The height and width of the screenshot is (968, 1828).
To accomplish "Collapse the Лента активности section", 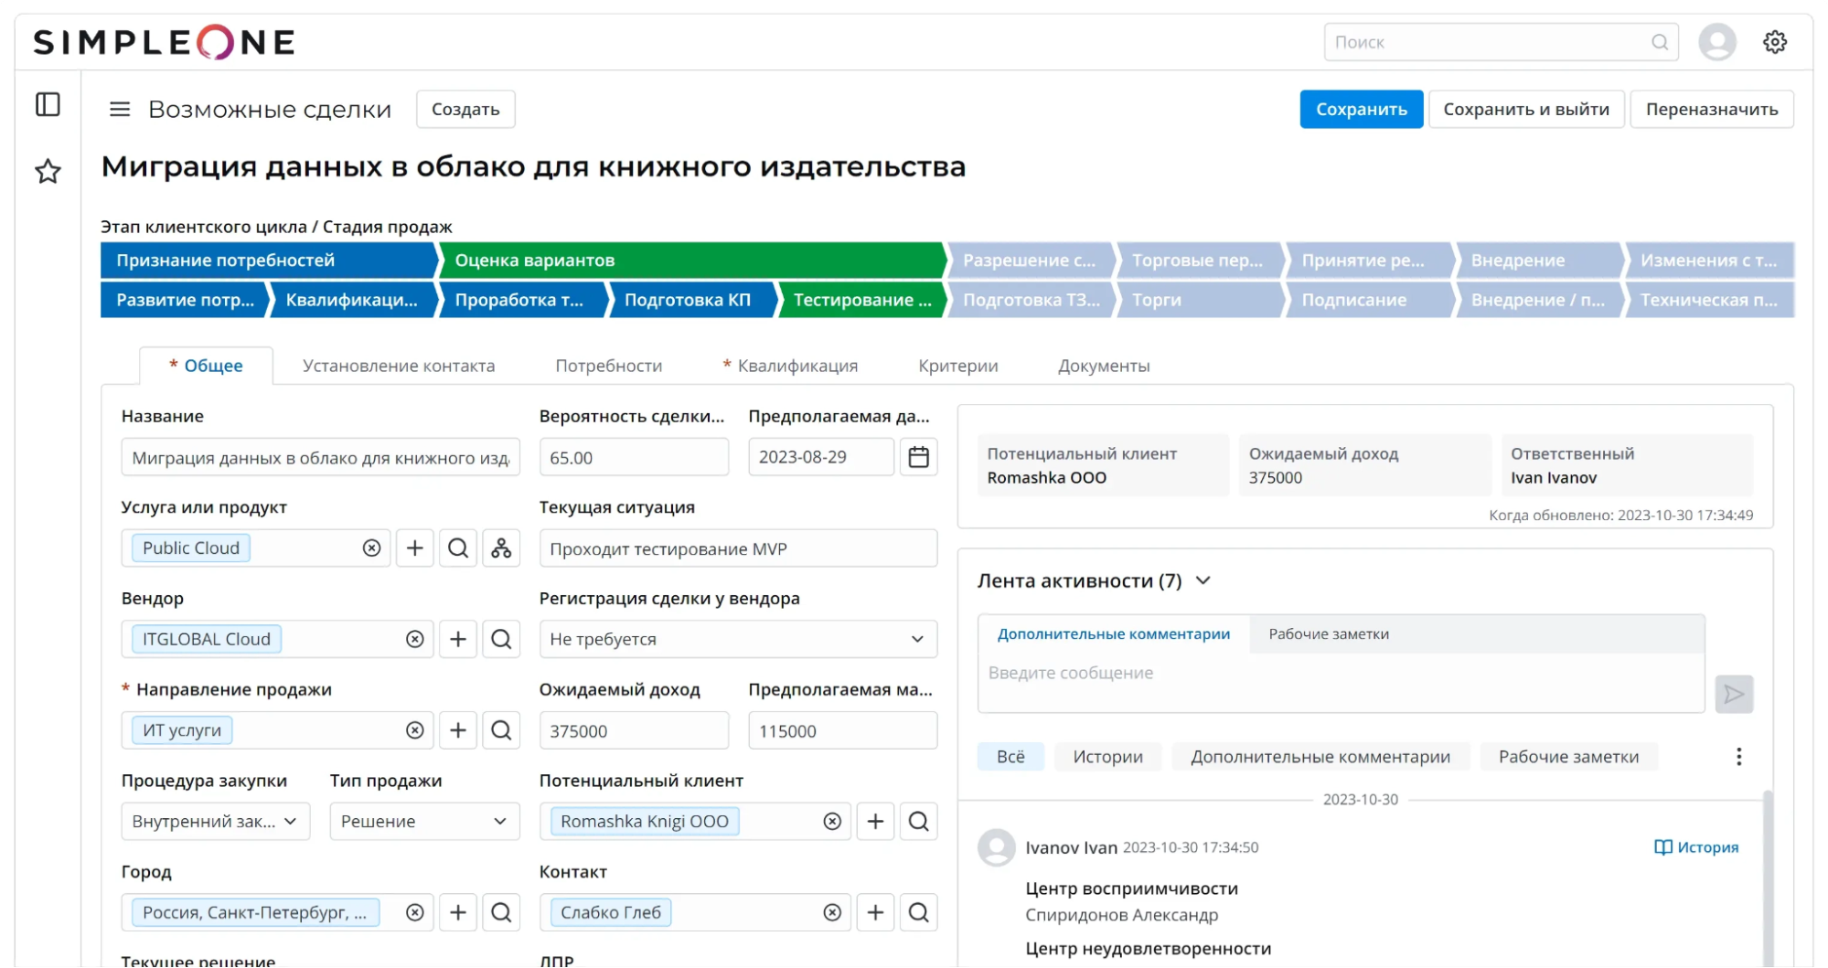I will tap(1204, 580).
